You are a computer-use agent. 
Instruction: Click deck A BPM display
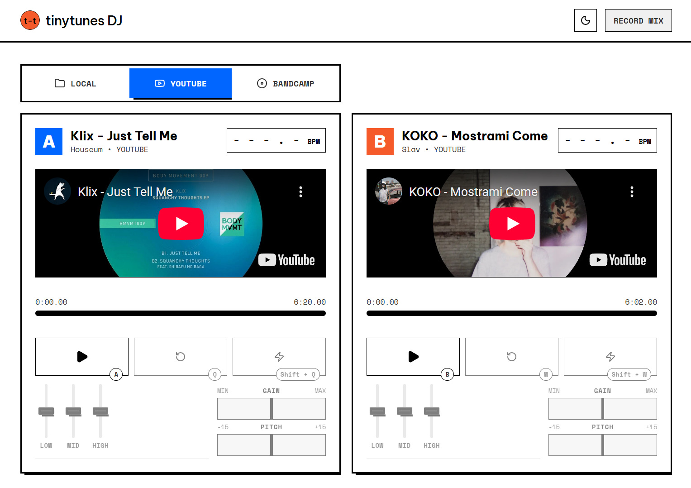point(276,140)
